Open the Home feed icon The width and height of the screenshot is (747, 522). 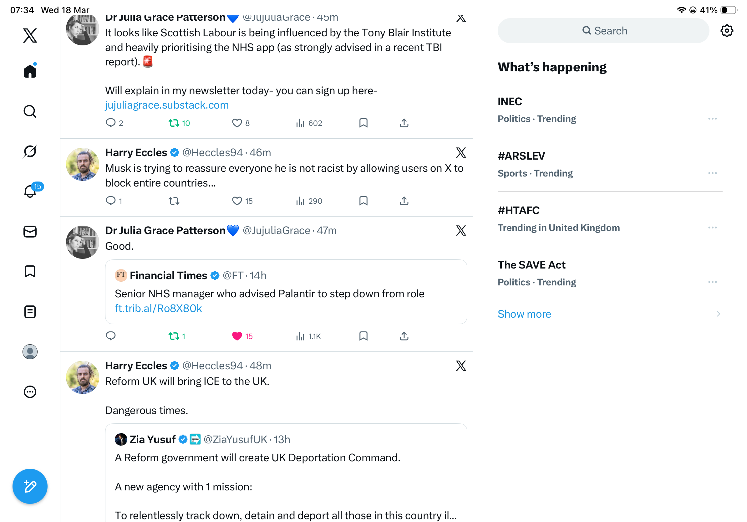pos(30,71)
